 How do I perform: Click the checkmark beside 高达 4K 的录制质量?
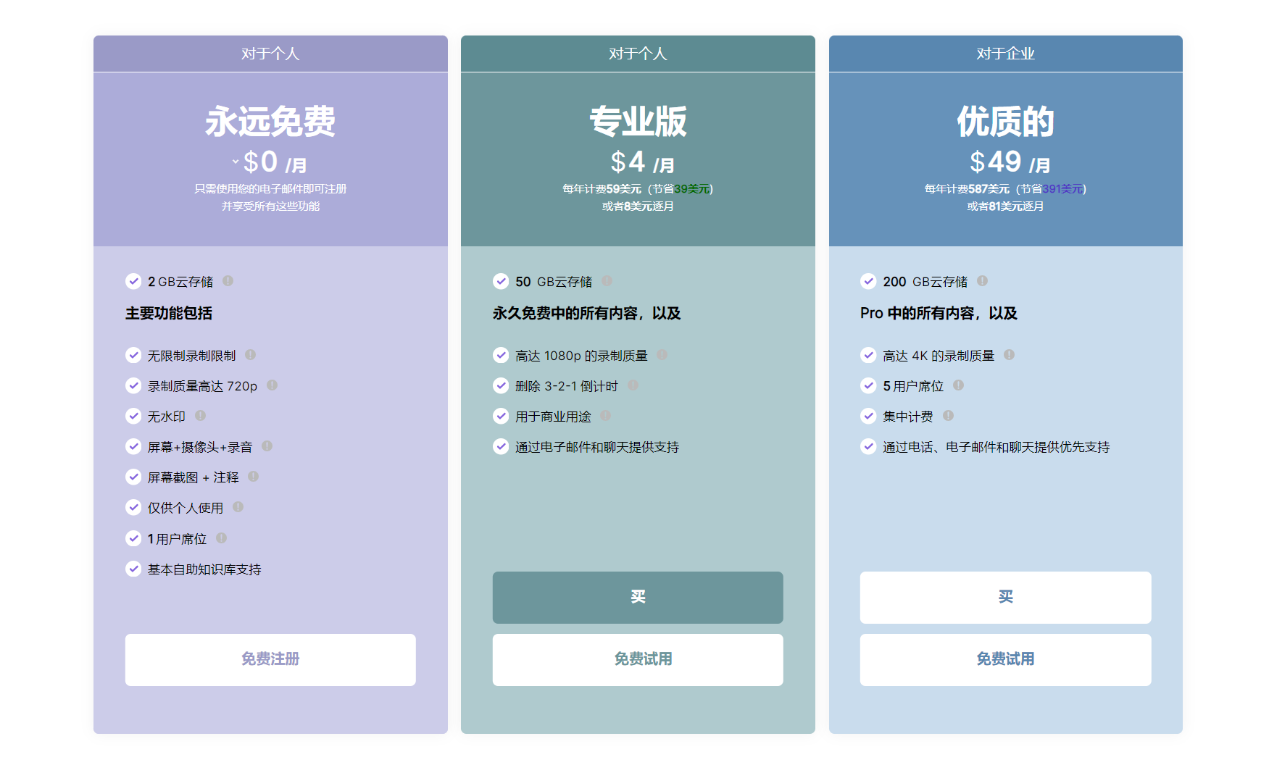point(868,355)
